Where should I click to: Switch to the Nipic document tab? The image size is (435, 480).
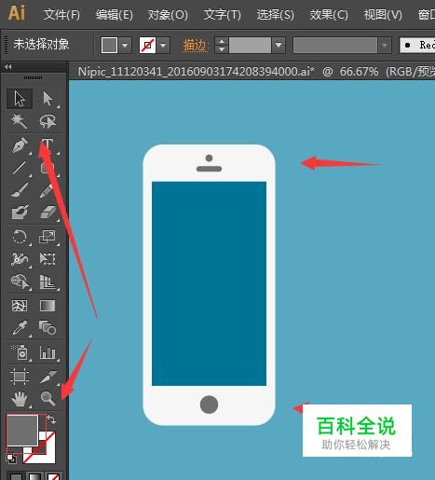252,72
